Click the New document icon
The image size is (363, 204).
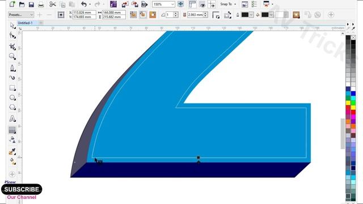12,4
